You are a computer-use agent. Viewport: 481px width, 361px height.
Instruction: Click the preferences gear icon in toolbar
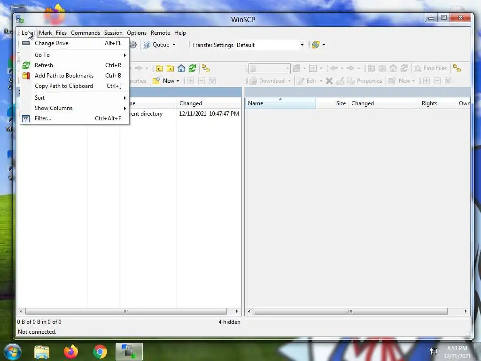pyautogui.click(x=133, y=45)
